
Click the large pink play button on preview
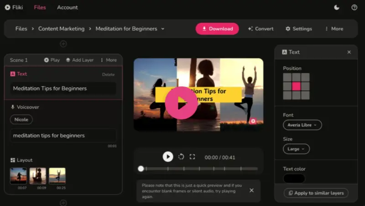181,103
